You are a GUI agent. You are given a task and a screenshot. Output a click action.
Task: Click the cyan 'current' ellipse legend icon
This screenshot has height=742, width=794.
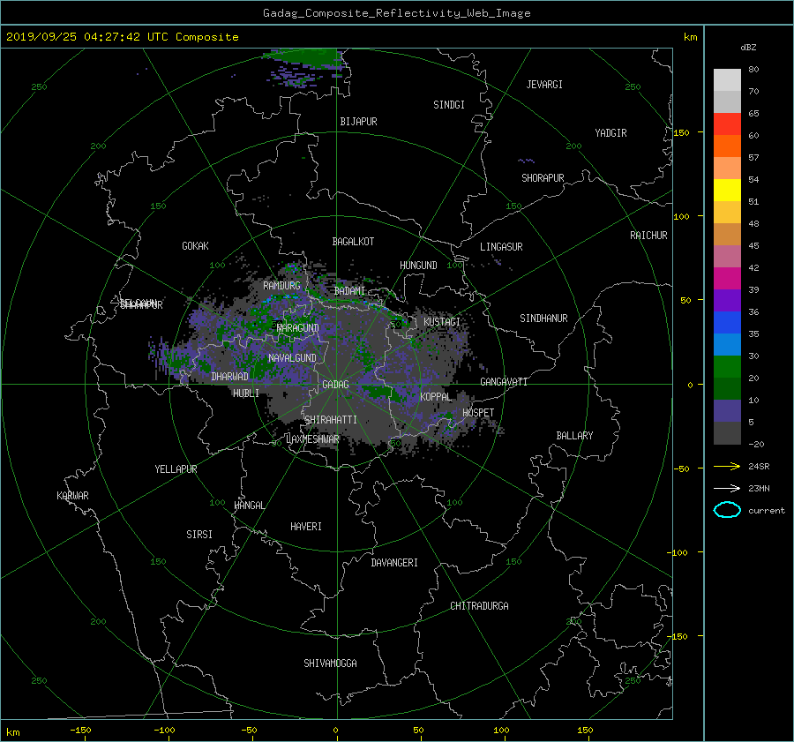click(727, 510)
